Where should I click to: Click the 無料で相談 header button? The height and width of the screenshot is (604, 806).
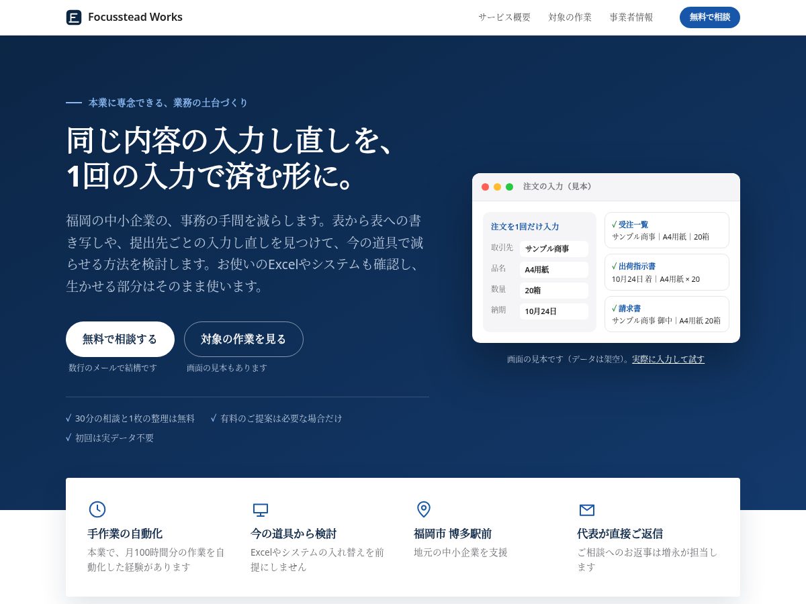click(x=710, y=17)
